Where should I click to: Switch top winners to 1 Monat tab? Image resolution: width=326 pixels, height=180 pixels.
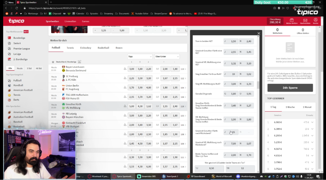click(307, 107)
